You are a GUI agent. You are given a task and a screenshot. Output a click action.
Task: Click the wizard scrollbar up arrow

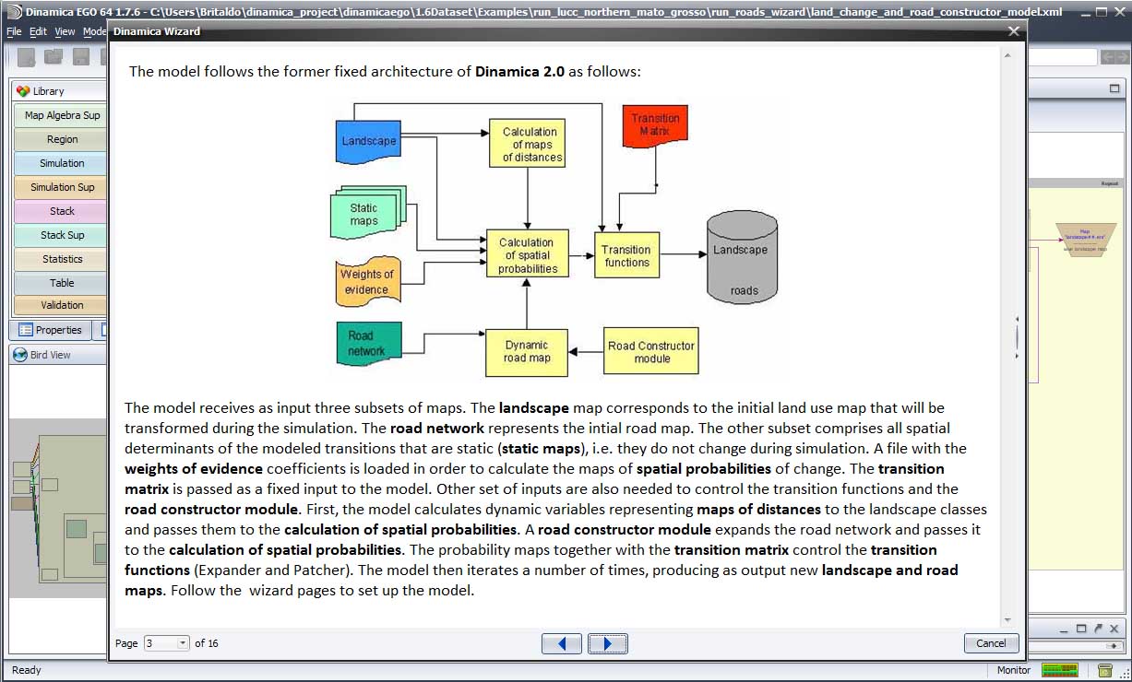pyautogui.click(x=1007, y=55)
